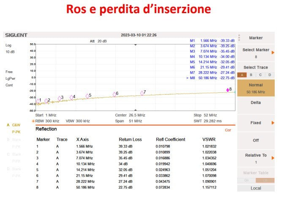This screenshot has height=200, width=284.
Task: Click the SIGLENT logo
Action: tap(15, 35)
